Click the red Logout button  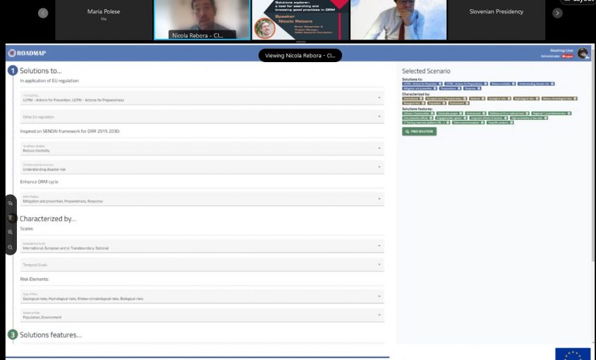tap(567, 56)
